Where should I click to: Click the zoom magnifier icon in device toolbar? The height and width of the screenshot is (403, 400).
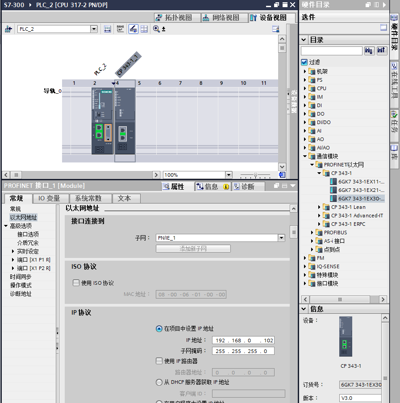coord(156,29)
